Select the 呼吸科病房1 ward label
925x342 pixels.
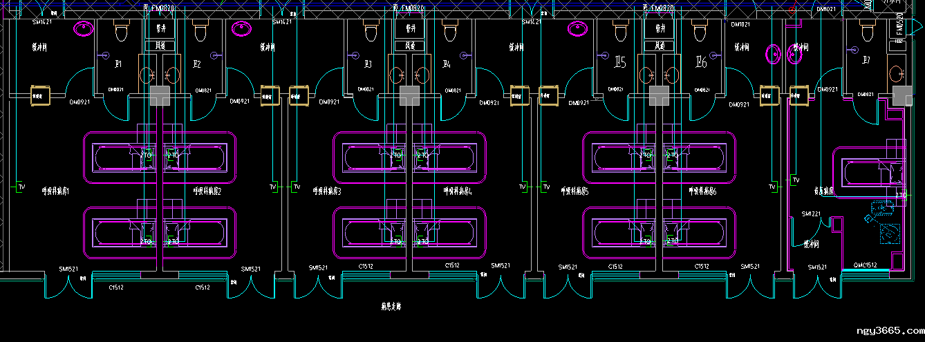(55, 191)
